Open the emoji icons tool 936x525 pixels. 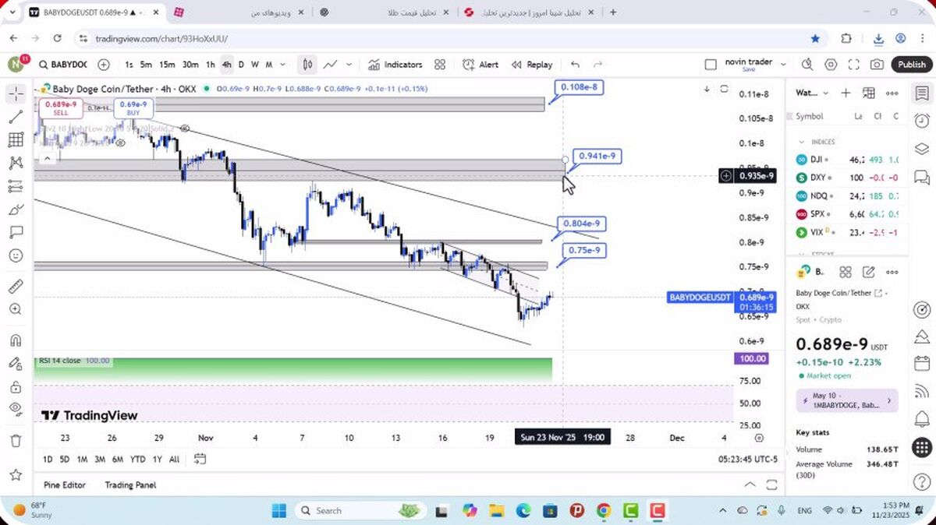[16, 255]
